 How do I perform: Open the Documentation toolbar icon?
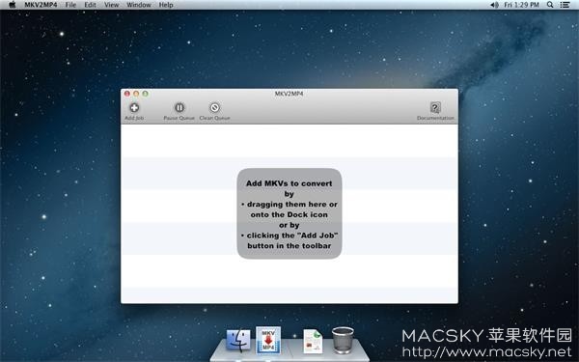click(435, 108)
